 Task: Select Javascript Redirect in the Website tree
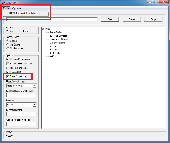coord(60,39)
